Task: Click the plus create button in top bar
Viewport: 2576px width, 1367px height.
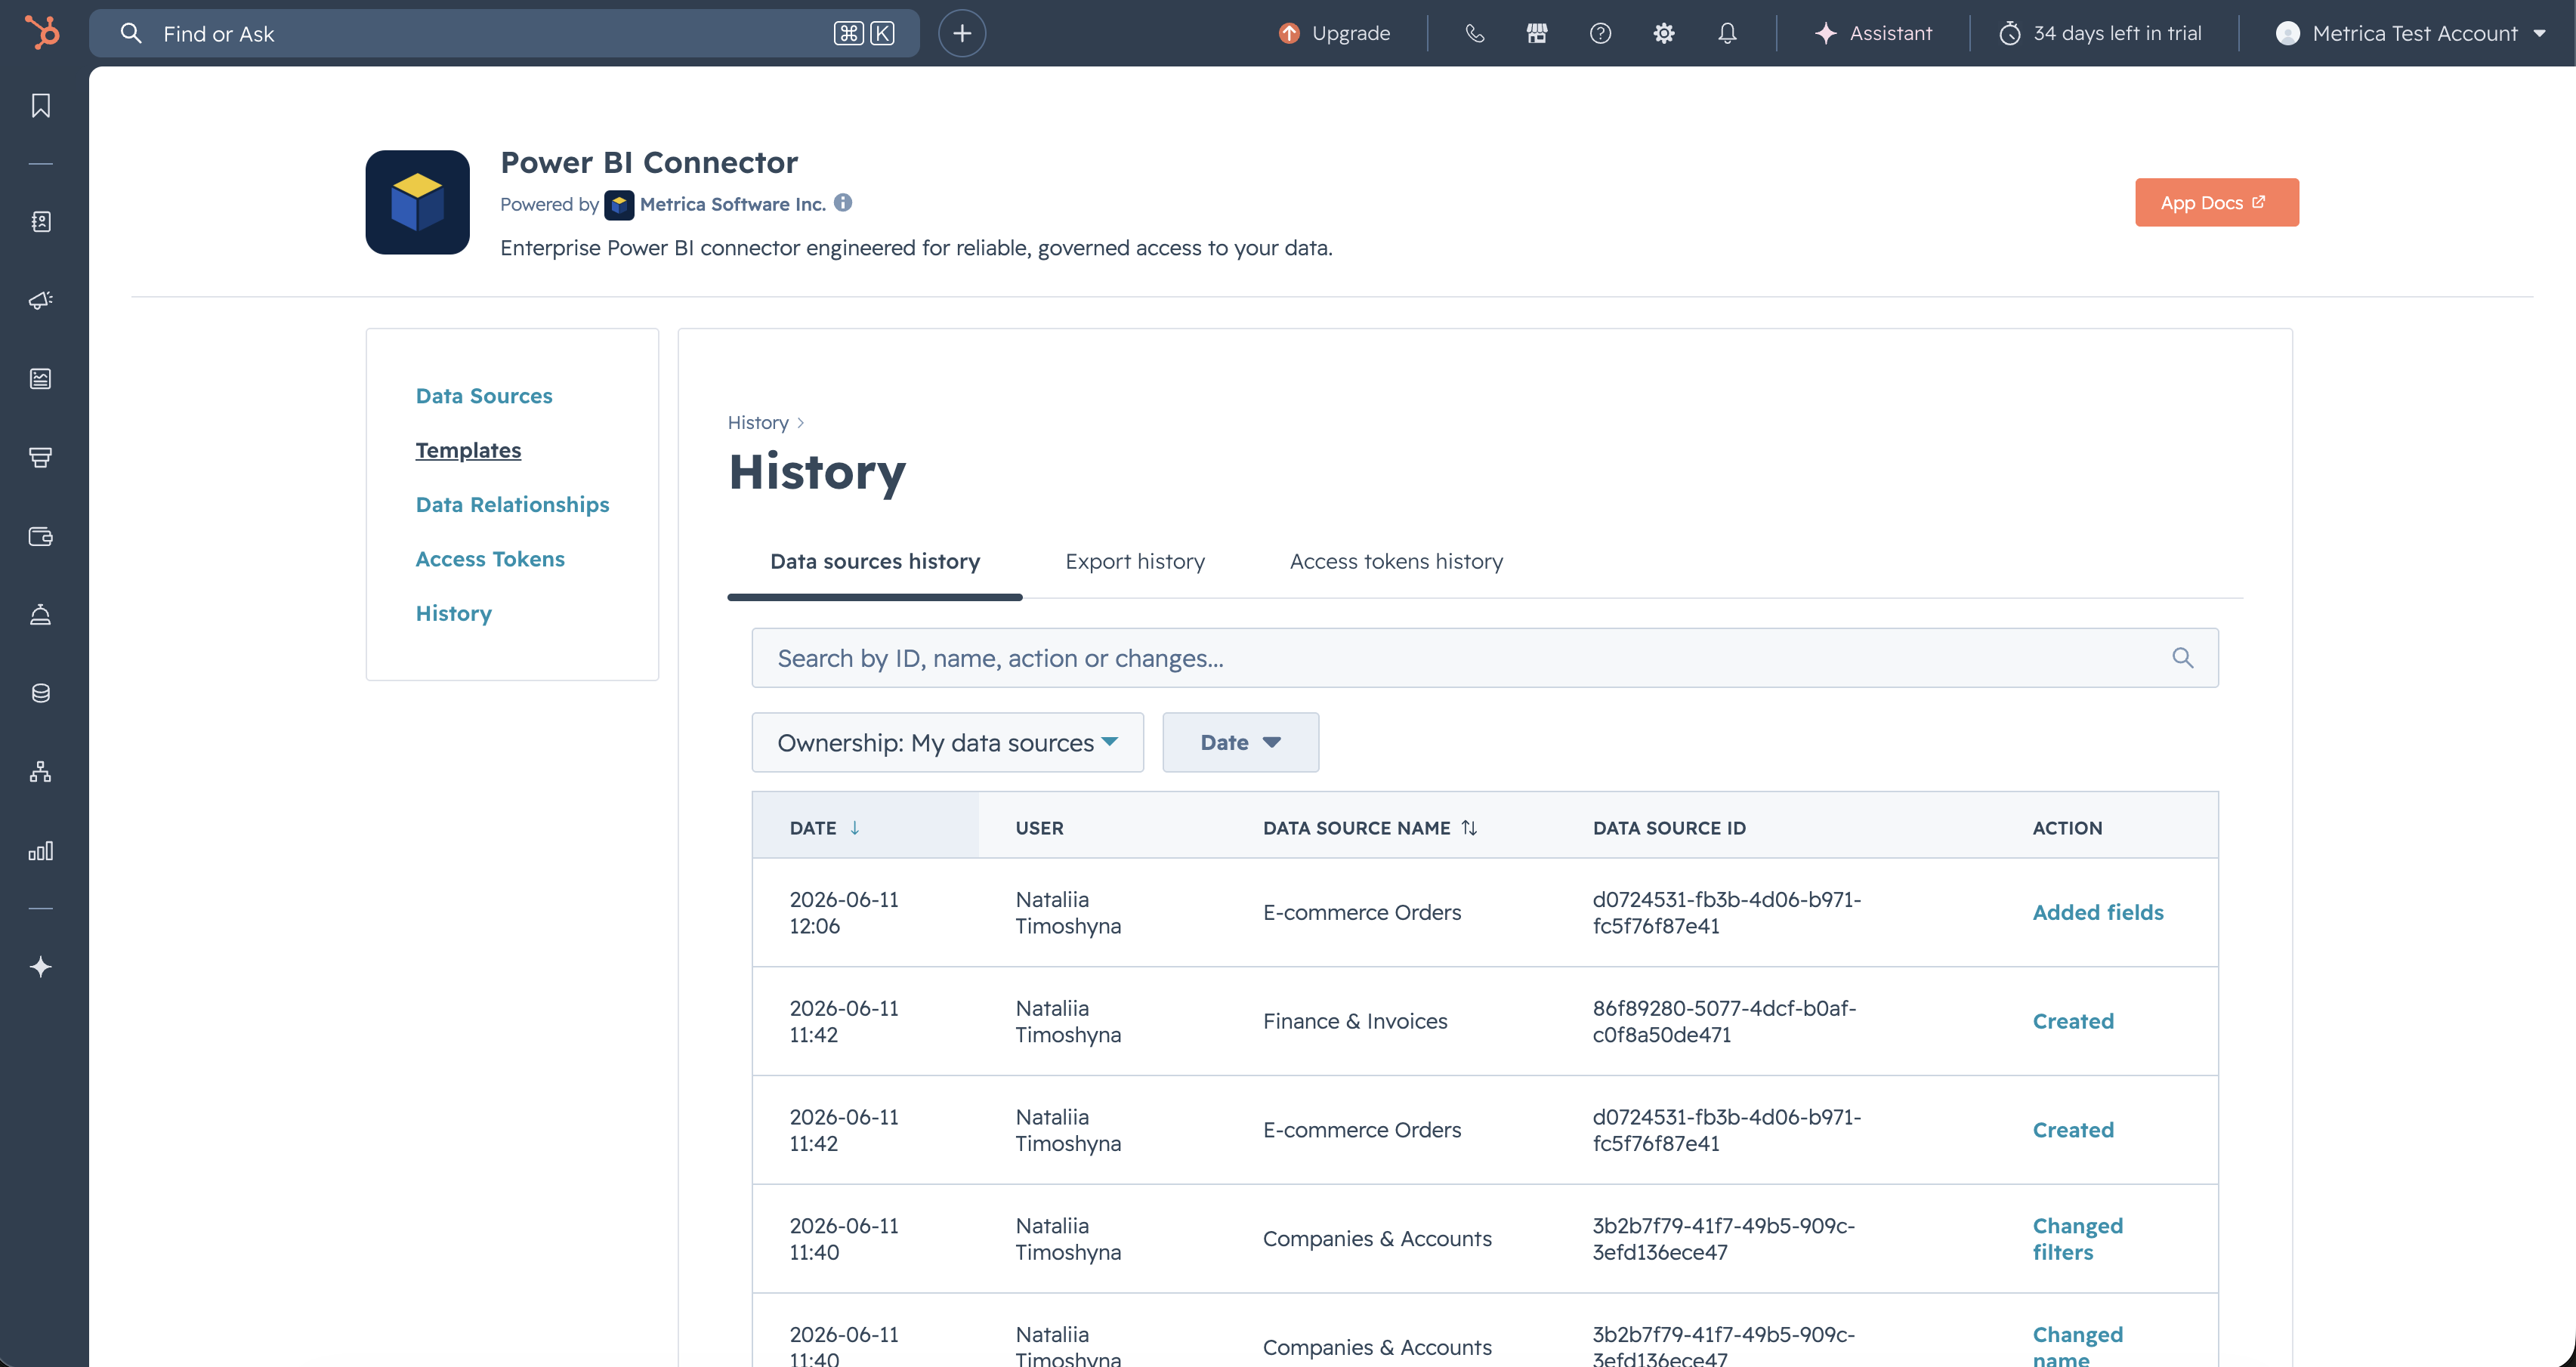Action: (x=962, y=33)
